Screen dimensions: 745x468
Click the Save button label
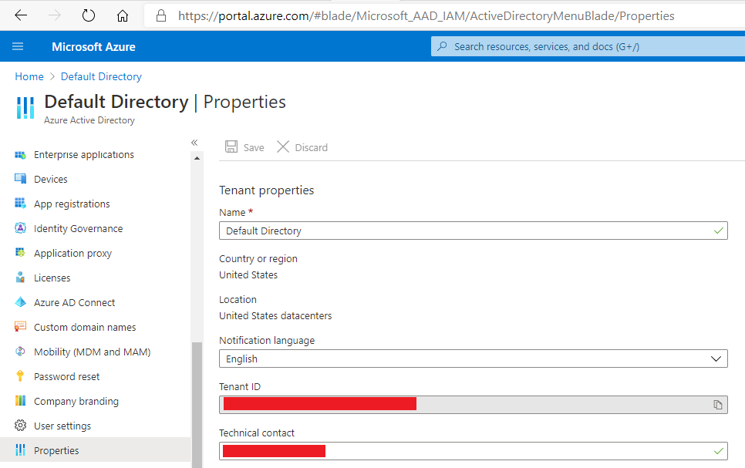click(254, 148)
